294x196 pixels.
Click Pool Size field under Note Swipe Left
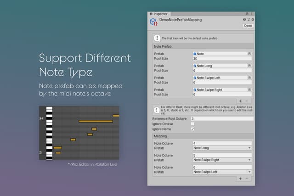(222, 83)
